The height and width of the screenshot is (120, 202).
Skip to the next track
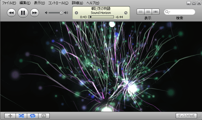34,13
